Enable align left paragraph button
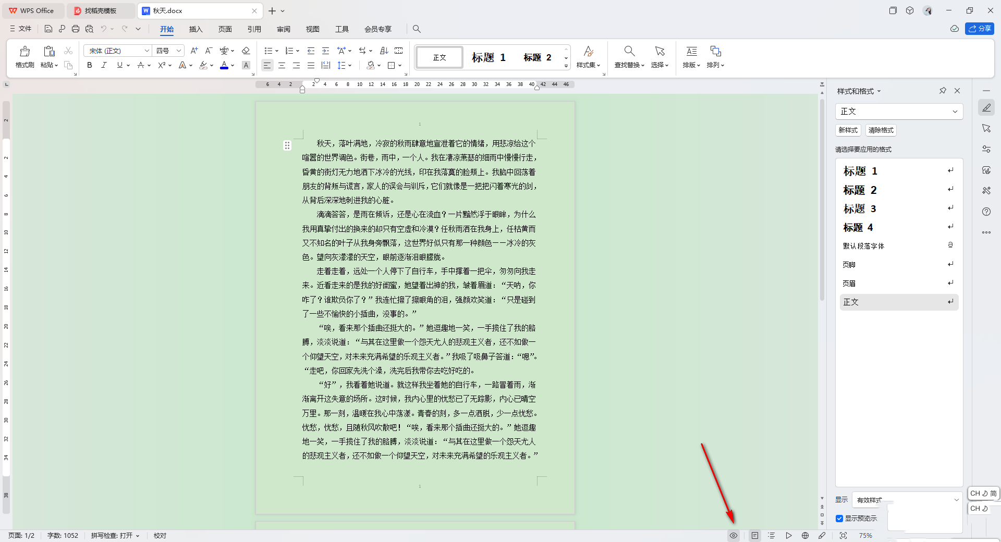 coord(267,65)
